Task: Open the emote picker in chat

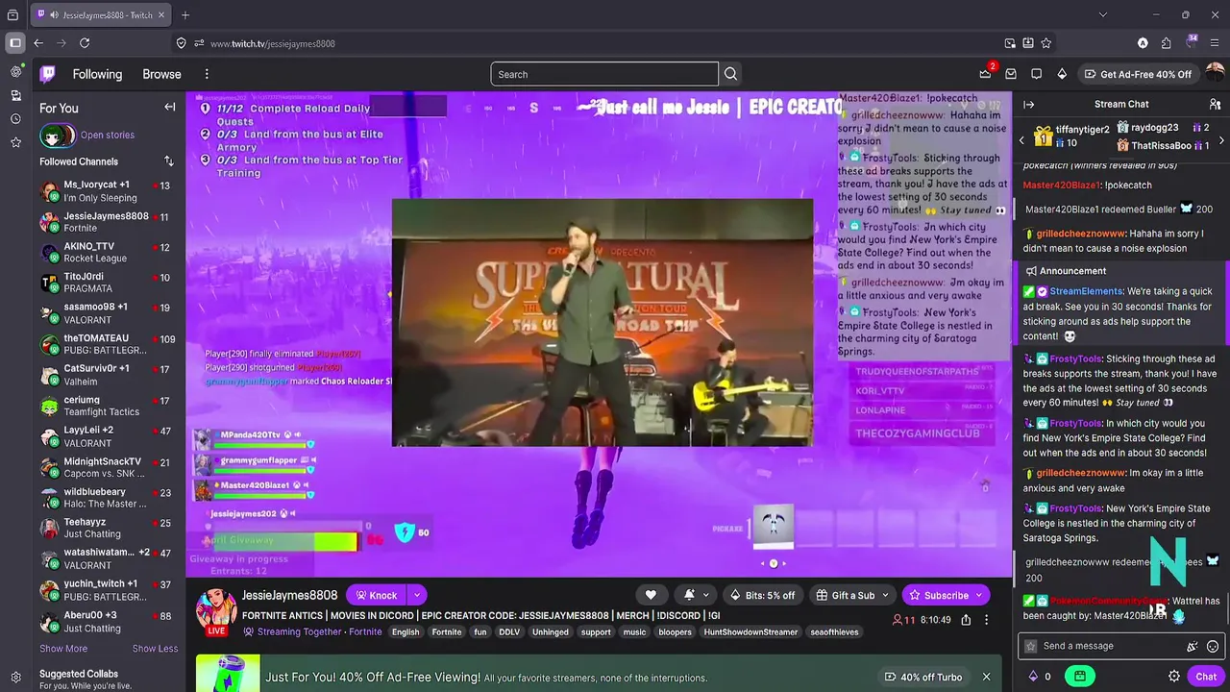Action: point(1213,647)
